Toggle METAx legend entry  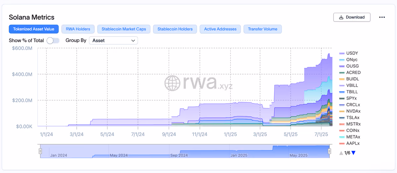[x=350, y=137]
